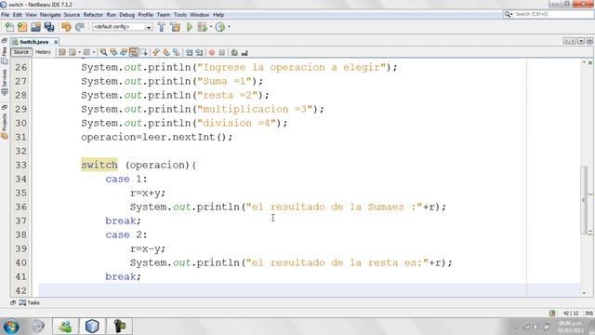Click the New File toolbar icon
595x335 pixels.
[x=9, y=27]
